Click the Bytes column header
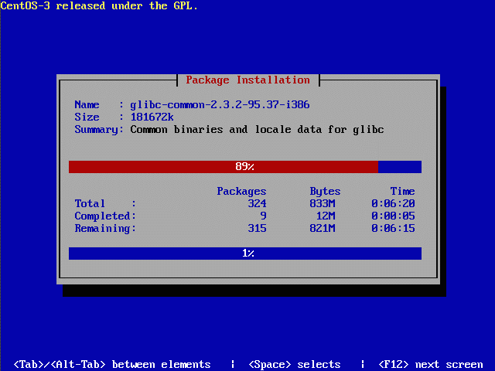This screenshot has height=371, width=495. click(x=325, y=191)
